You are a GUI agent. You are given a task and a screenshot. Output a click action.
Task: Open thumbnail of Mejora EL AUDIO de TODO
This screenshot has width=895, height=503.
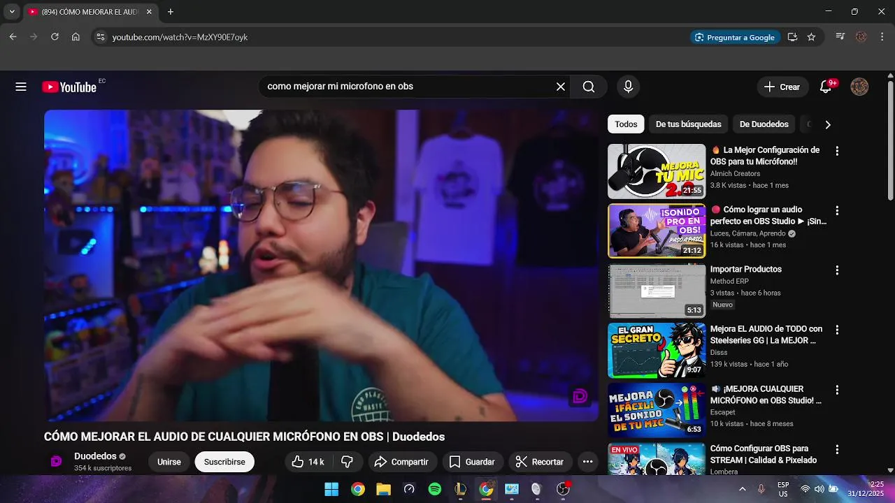(x=657, y=350)
